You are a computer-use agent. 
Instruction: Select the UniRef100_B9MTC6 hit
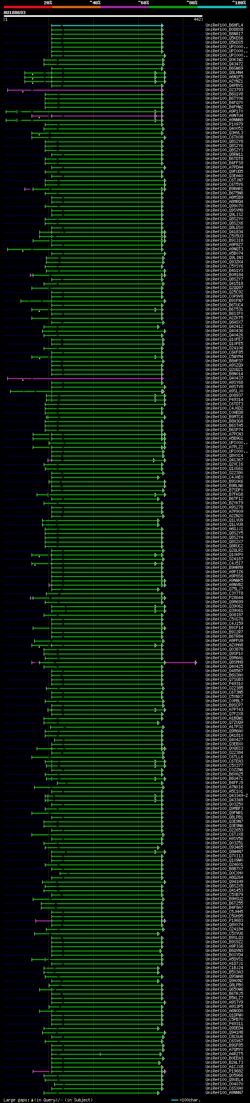(x=224, y=417)
